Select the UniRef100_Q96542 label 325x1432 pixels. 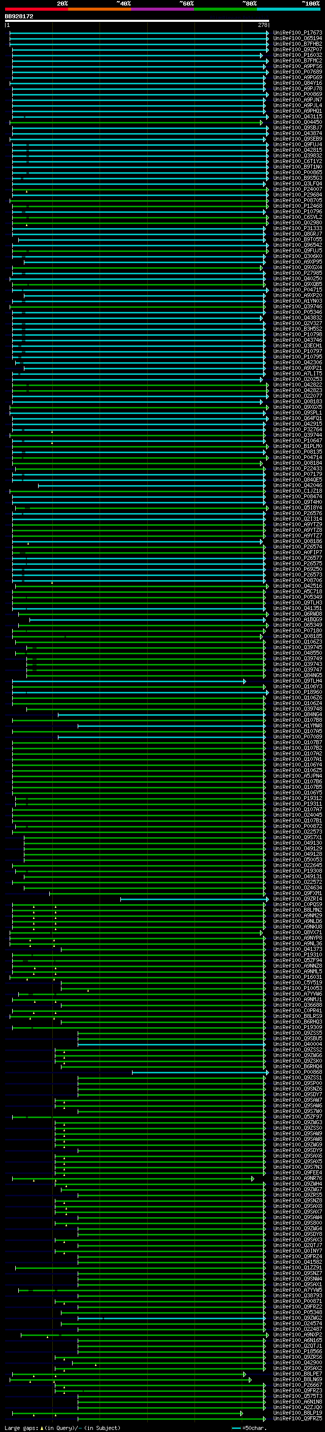298,245
